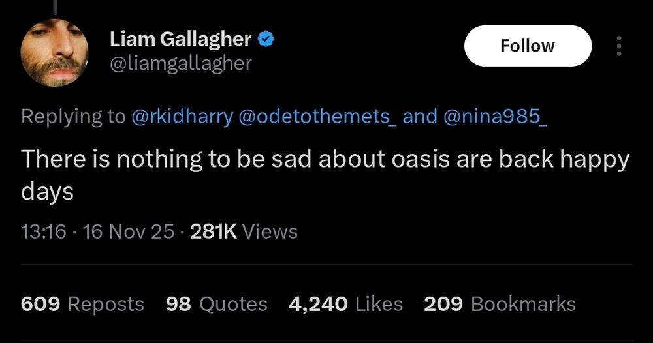653x343 pixels.
Task: Click the 209 Bookmarks count
Action: [500, 304]
